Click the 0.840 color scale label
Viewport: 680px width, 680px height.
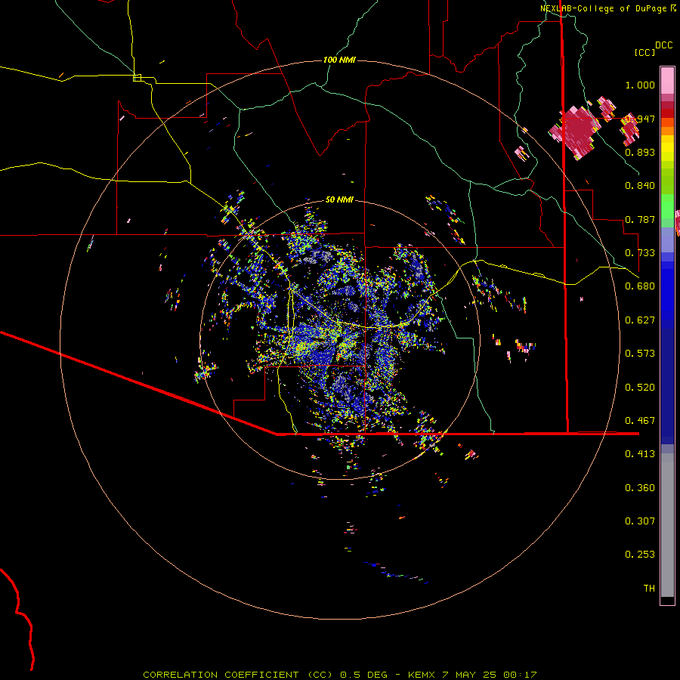[640, 186]
